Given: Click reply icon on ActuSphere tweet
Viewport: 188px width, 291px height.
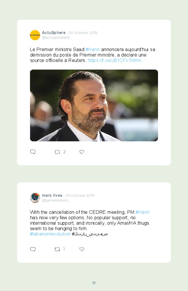Looking at the screenshot, I should 33,152.
